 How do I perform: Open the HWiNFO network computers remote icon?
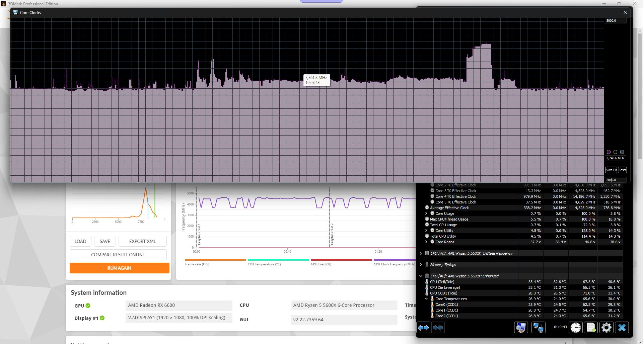(x=538, y=328)
